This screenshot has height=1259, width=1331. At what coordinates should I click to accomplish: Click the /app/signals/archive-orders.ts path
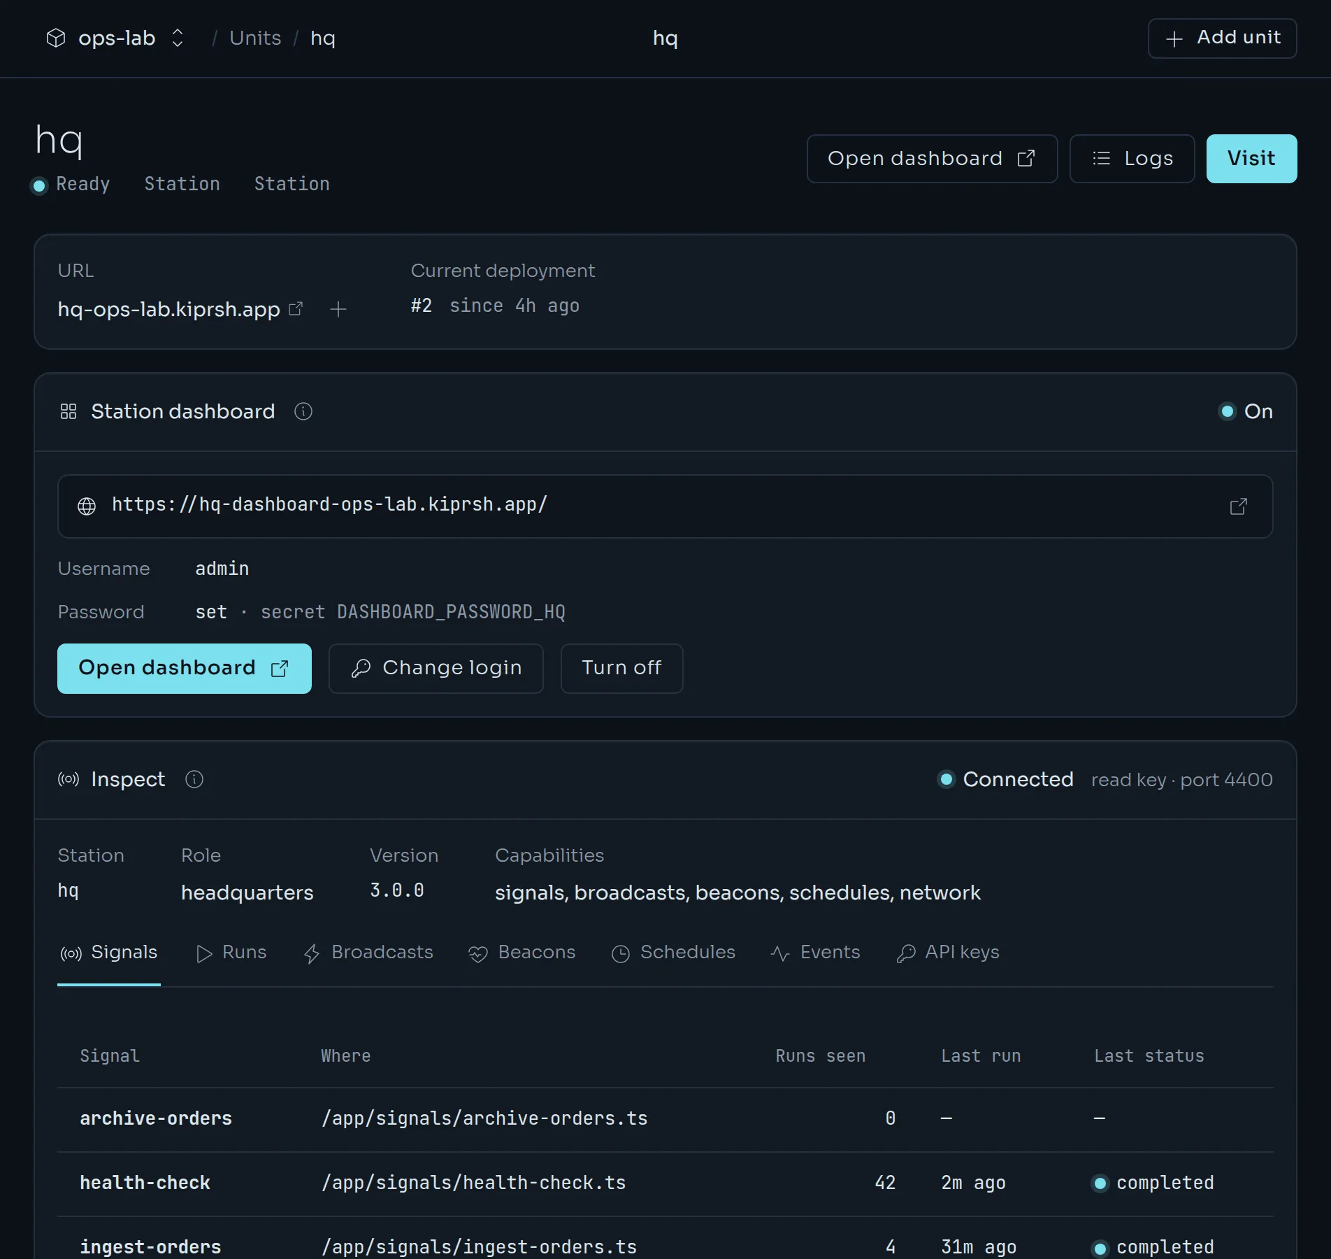(484, 1118)
